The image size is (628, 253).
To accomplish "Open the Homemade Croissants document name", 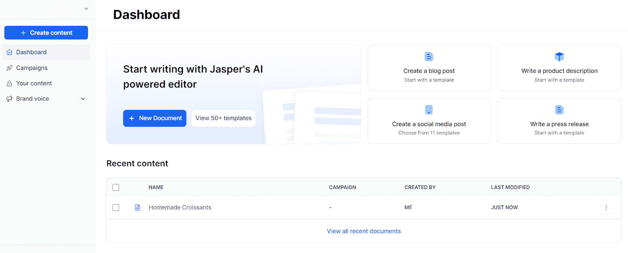I will point(180,207).
